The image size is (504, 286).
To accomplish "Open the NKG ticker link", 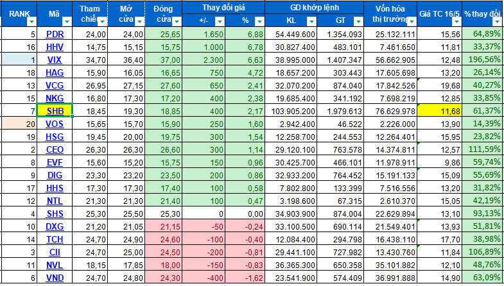I will tap(55, 98).
